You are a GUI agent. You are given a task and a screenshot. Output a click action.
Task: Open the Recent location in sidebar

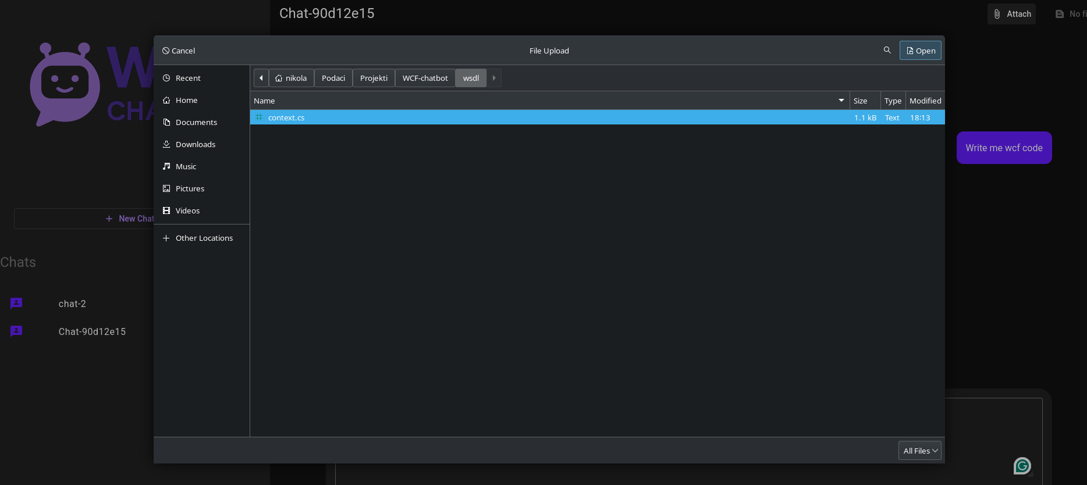(x=201, y=78)
